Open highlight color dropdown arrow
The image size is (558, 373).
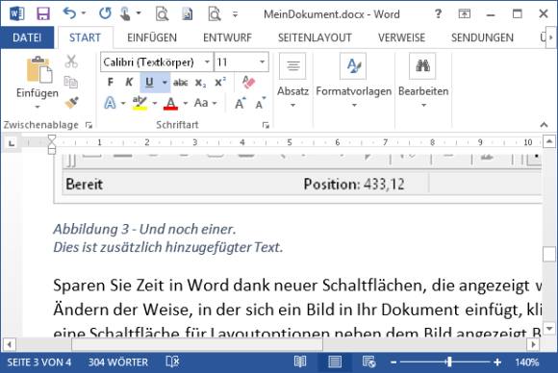point(155,103)
